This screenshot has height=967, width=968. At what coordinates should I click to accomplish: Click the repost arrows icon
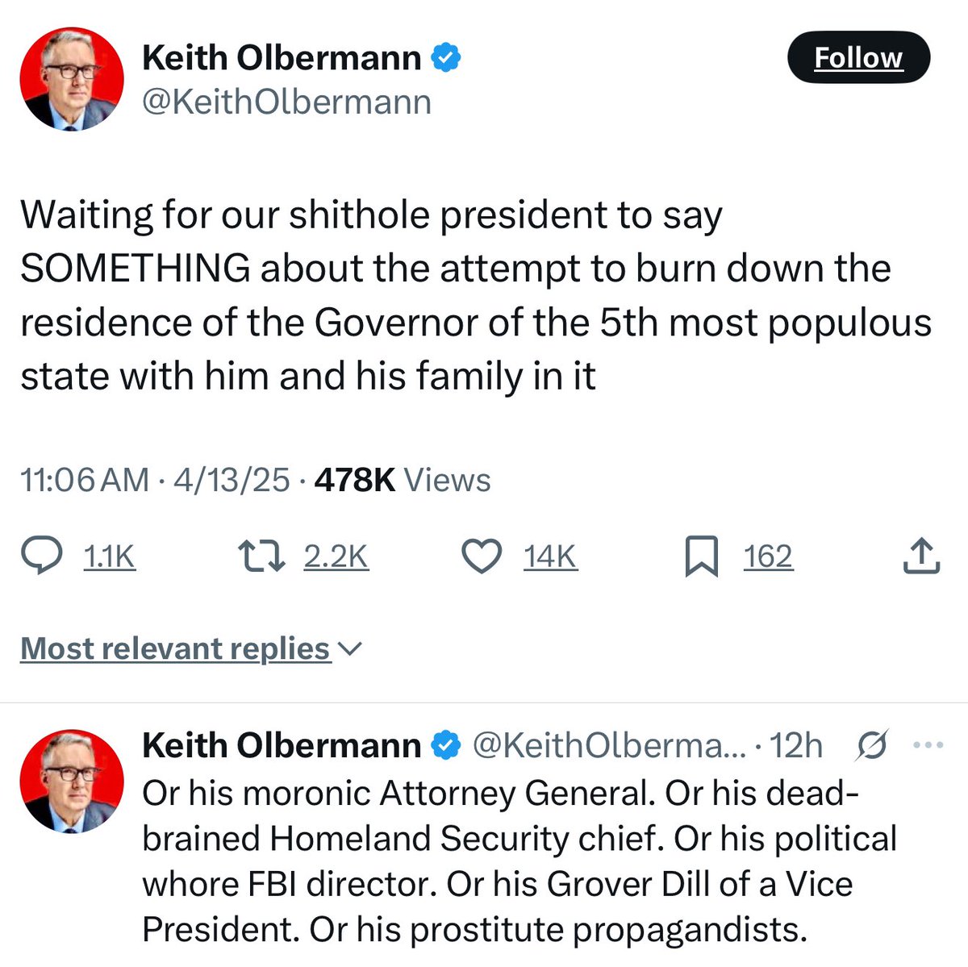click(x=262, y=556)
